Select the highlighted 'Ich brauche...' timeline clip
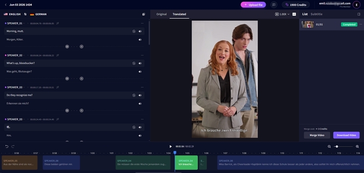Screen dimensions: 364x173 [x=186, y=163]
